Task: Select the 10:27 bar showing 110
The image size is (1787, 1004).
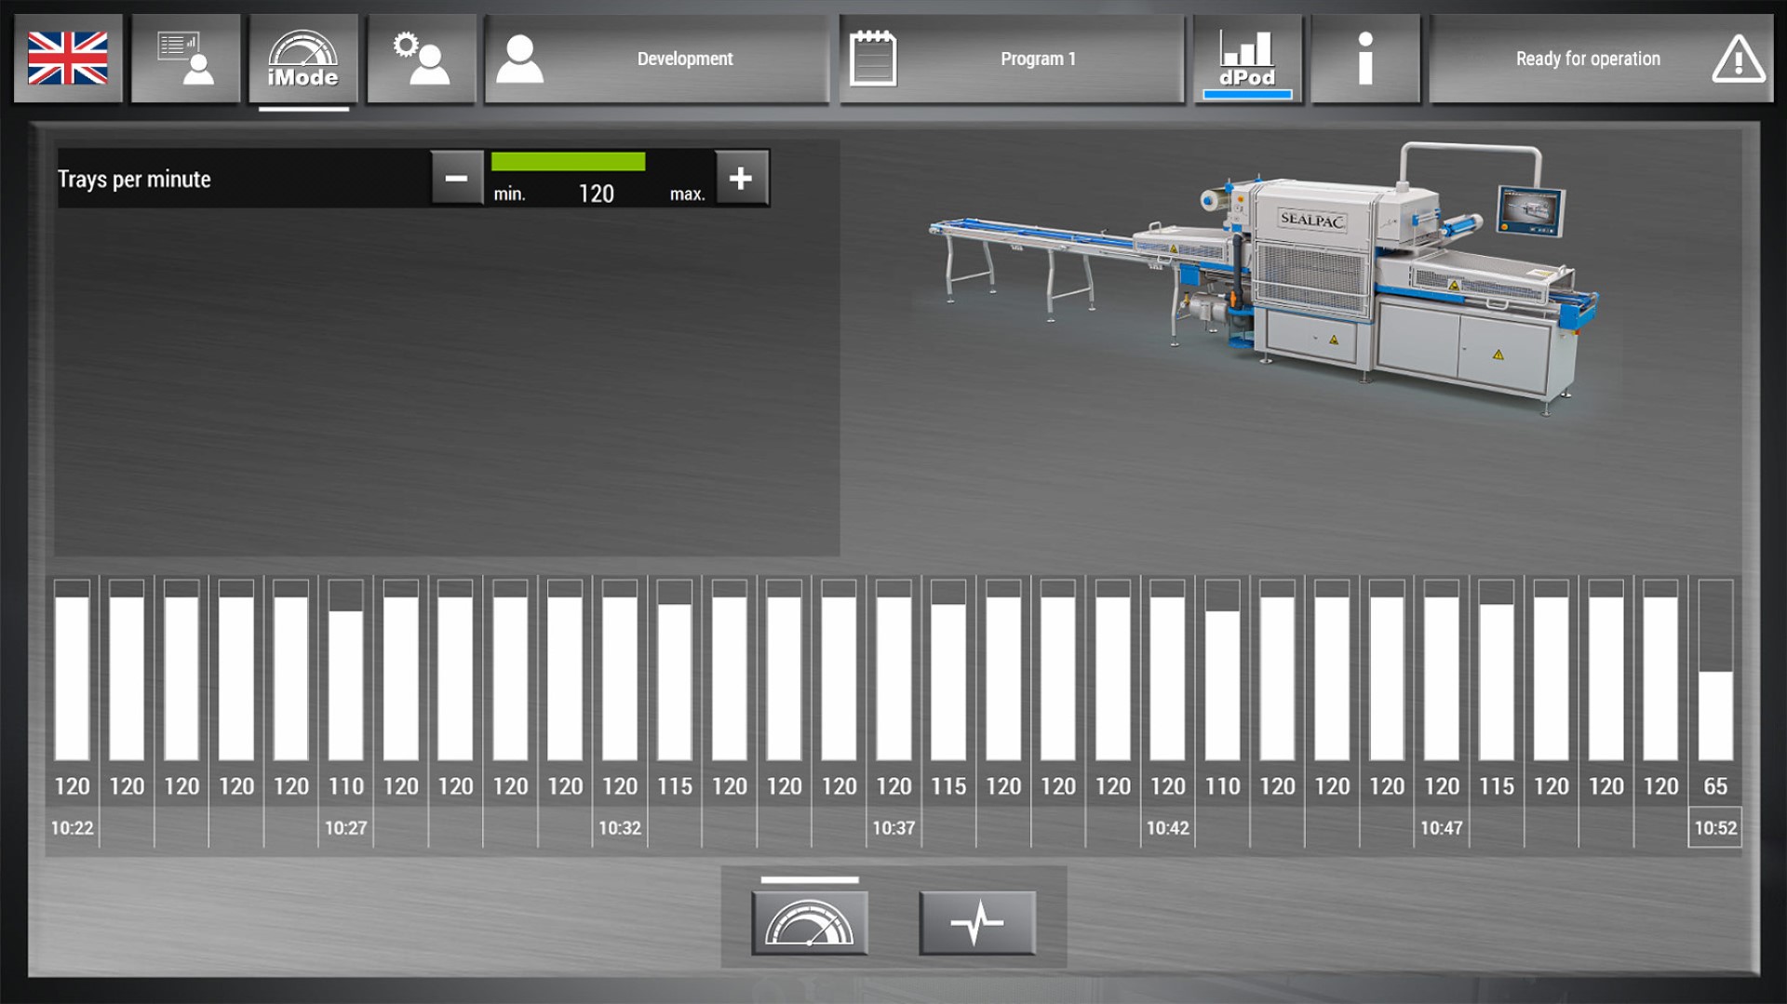Action: [x=345, y=684]
